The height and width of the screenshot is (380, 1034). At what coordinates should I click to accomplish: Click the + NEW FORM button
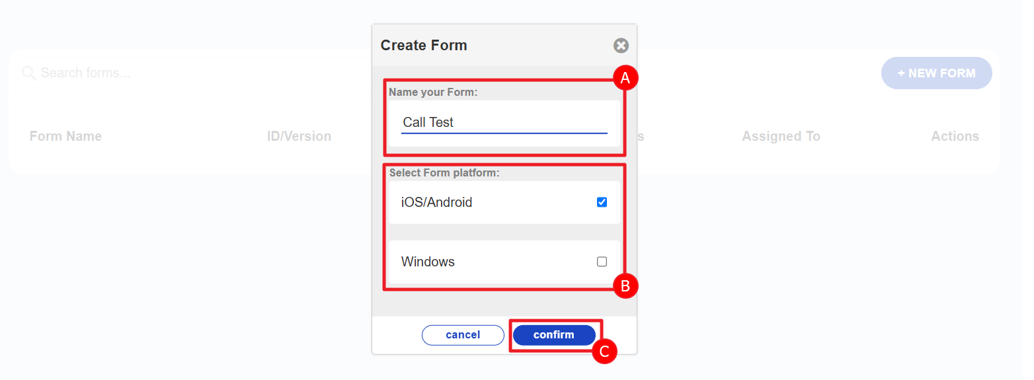(x=936, y=73)
